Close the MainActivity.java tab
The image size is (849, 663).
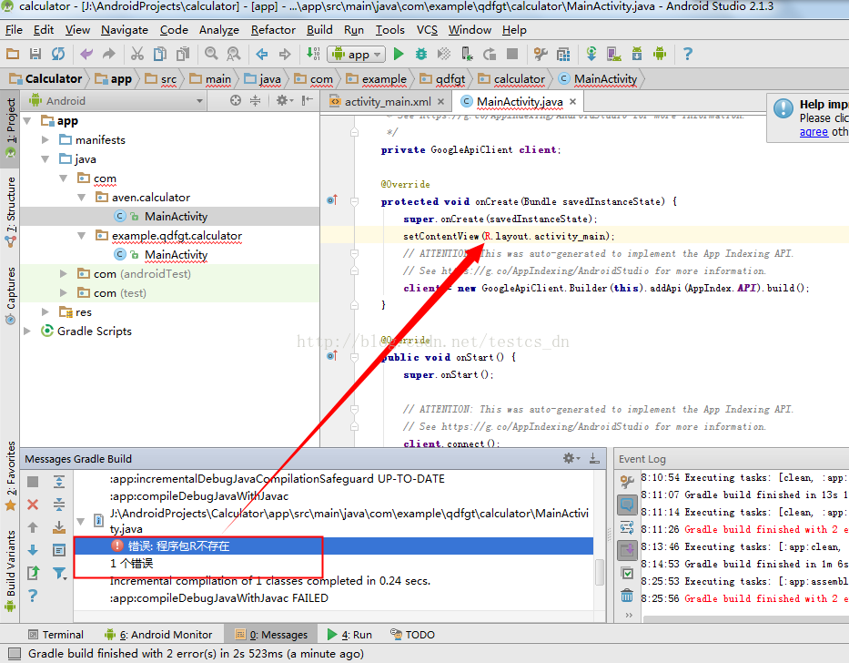573,101
